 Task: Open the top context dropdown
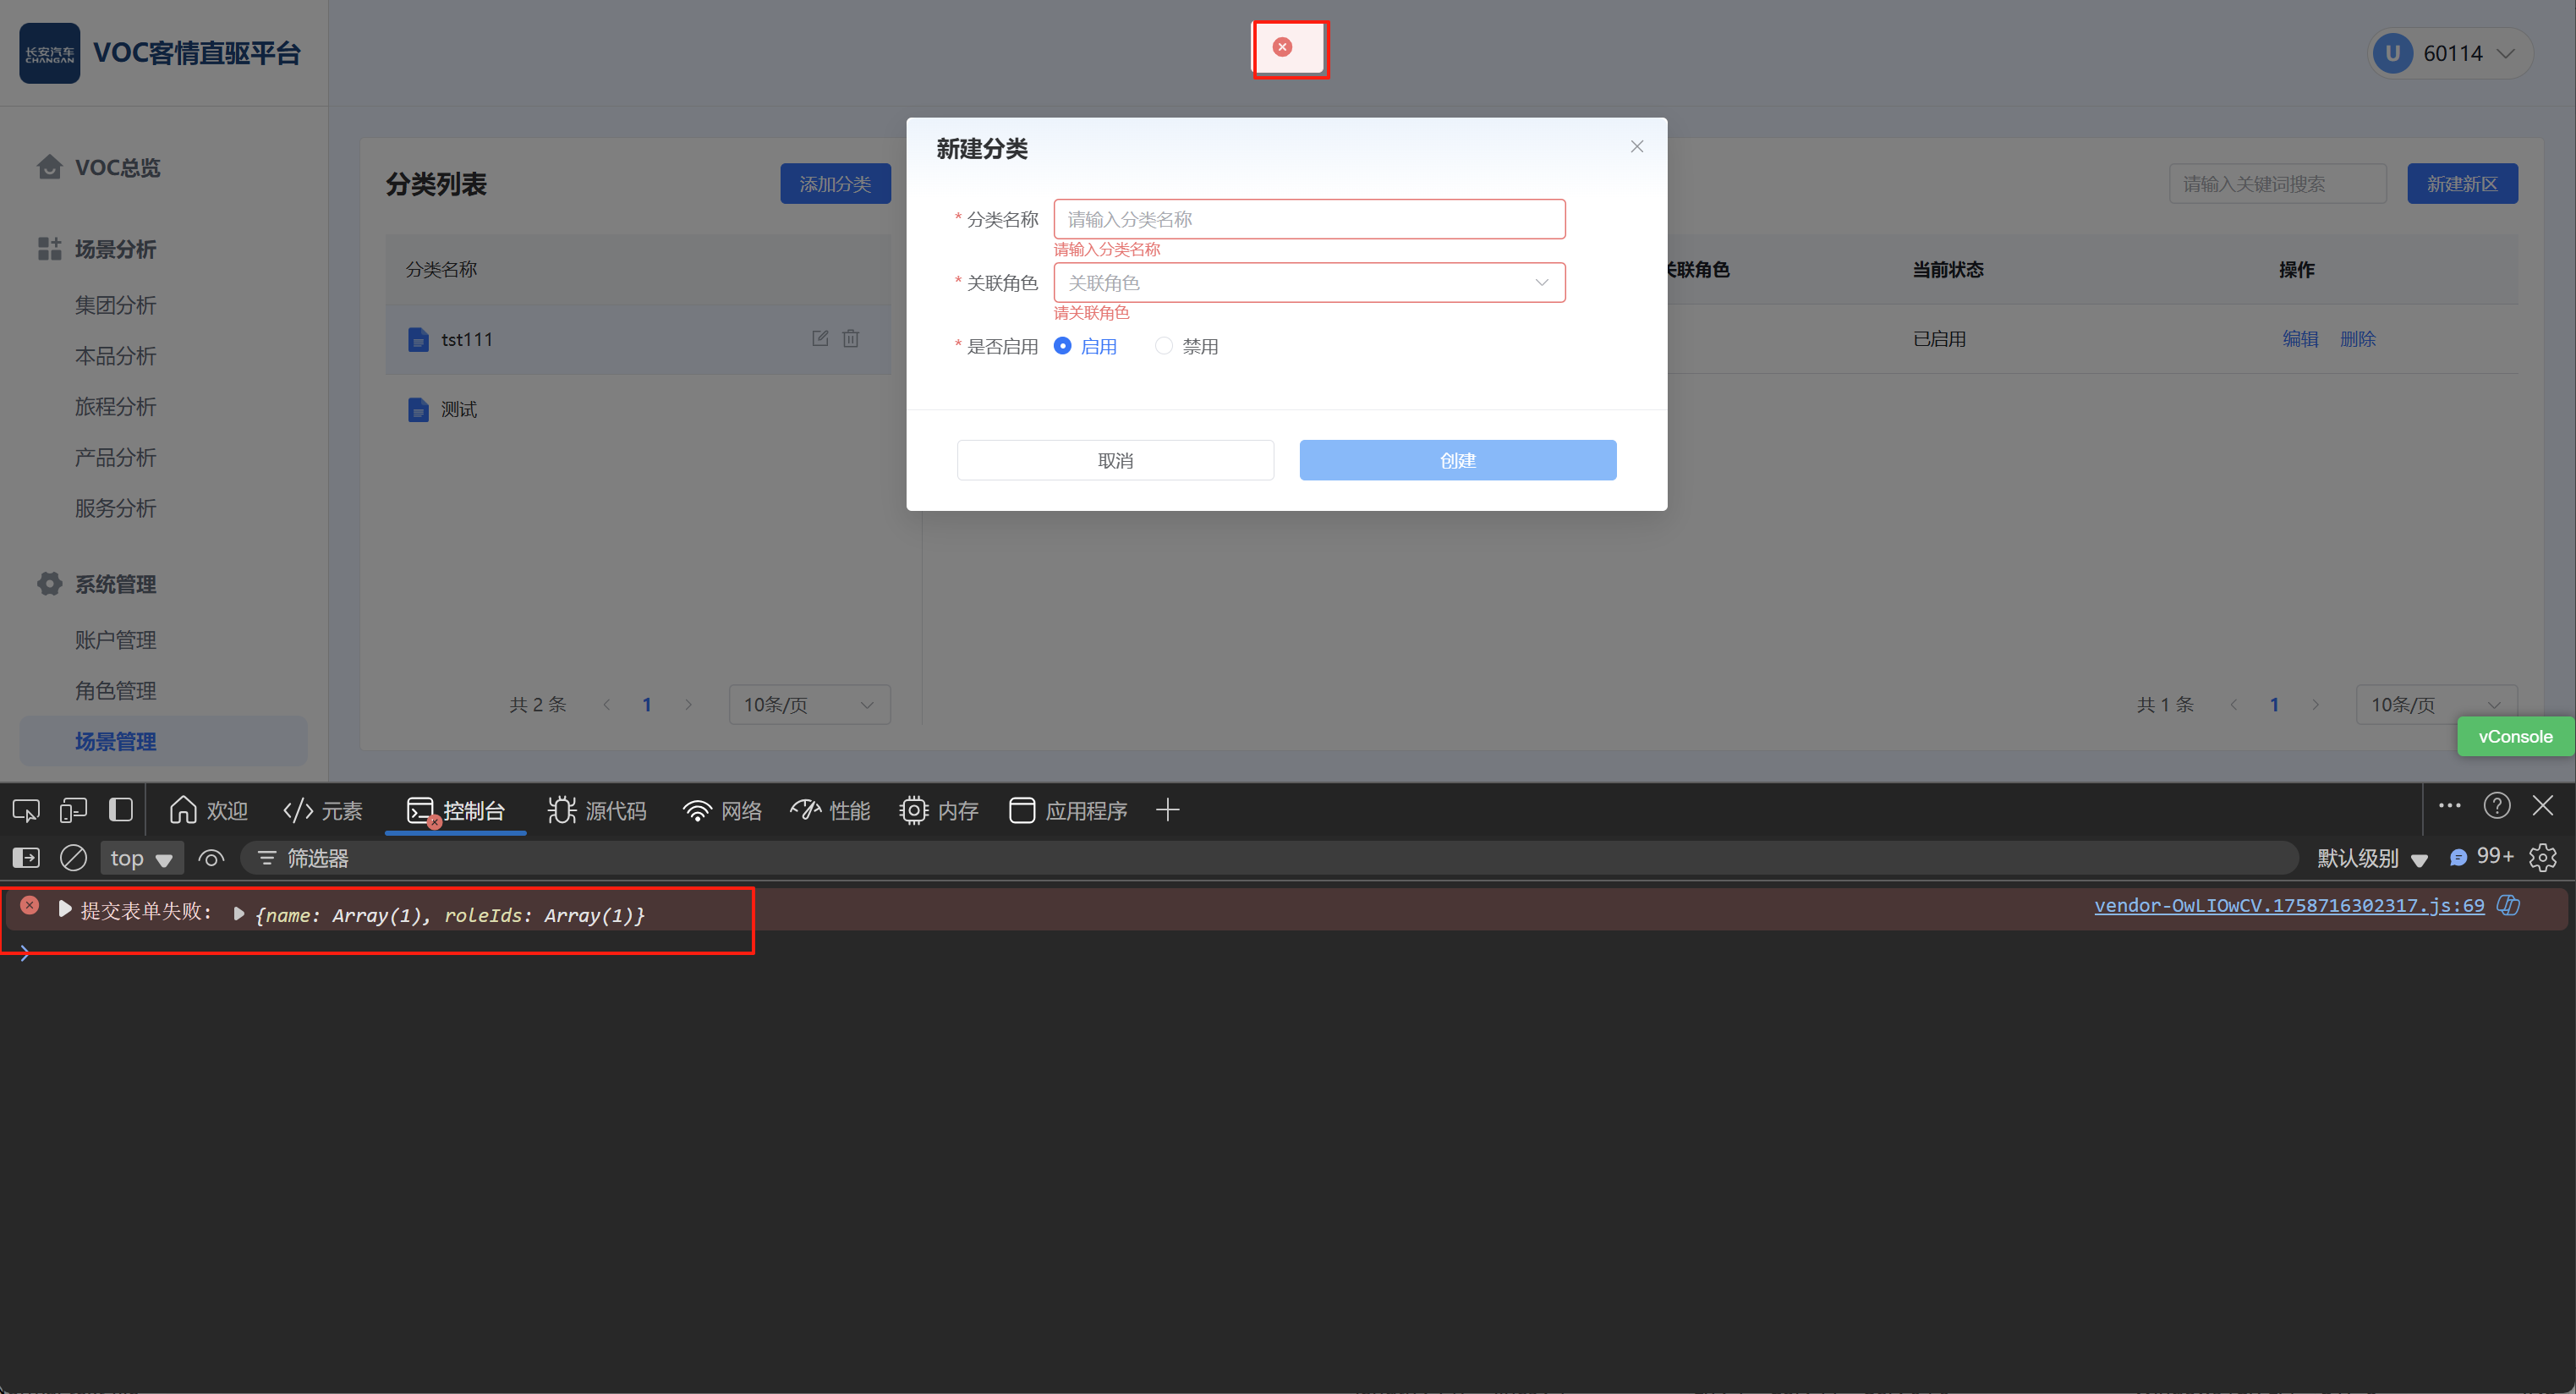pos(140,858)
